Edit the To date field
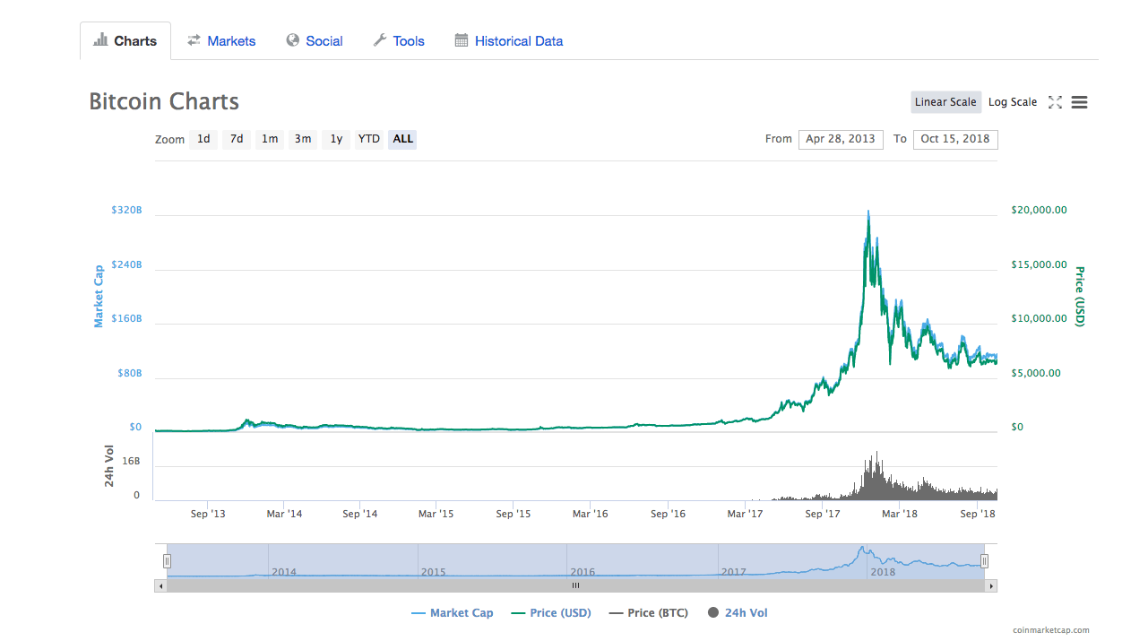Screen dimensions: 1148x641 (955, 139)
